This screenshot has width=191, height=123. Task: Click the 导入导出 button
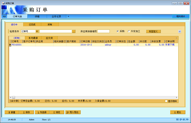point(73,112)
